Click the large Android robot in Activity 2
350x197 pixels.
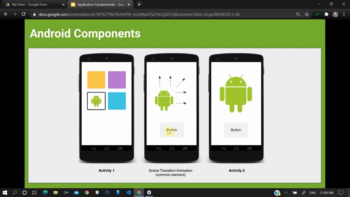pos(236,93)
